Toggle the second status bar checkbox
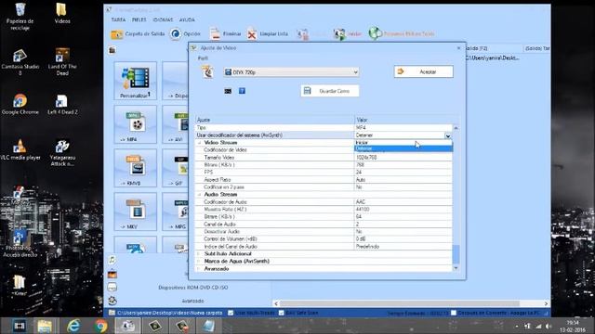This screenshot has width=595, height=334. coord(281,313)
